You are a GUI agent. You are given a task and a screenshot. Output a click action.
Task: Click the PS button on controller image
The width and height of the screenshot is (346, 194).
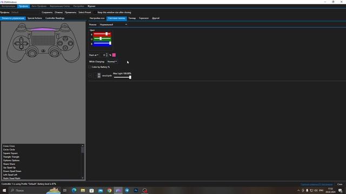[x=43, y=51]
